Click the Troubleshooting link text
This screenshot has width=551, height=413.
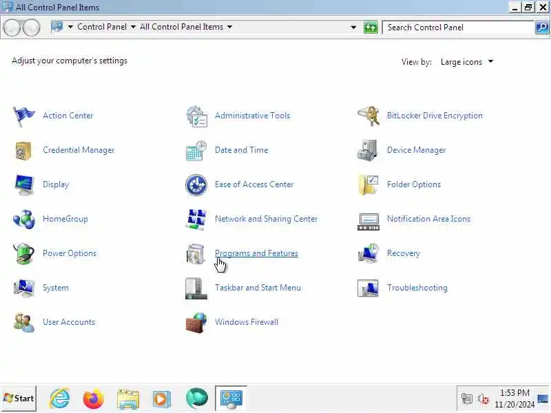click(x=417, y=288)
